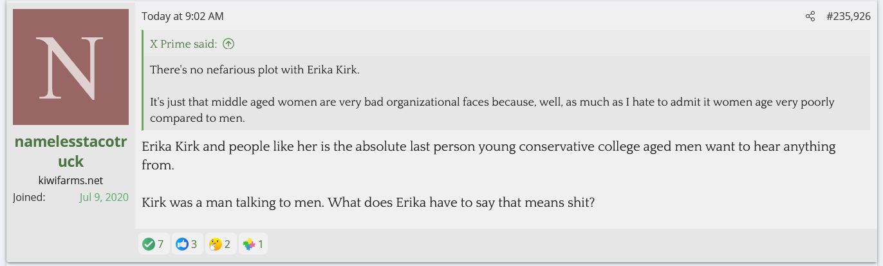Click the thinking-face emoji reaction
The width and height of the screenshot is (883, 266).
(216, 245)
